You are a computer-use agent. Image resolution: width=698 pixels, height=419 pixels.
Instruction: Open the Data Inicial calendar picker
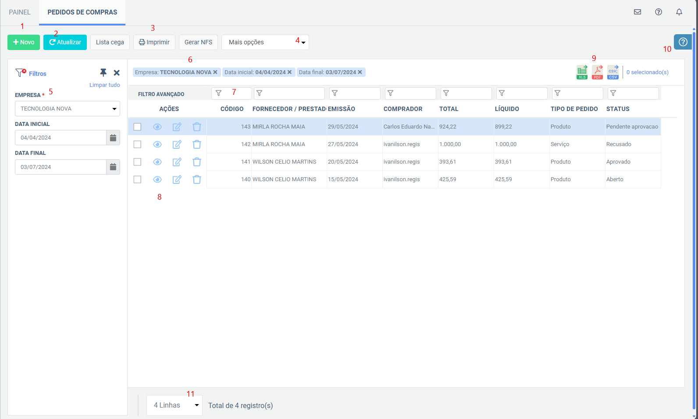click(113, 138)
